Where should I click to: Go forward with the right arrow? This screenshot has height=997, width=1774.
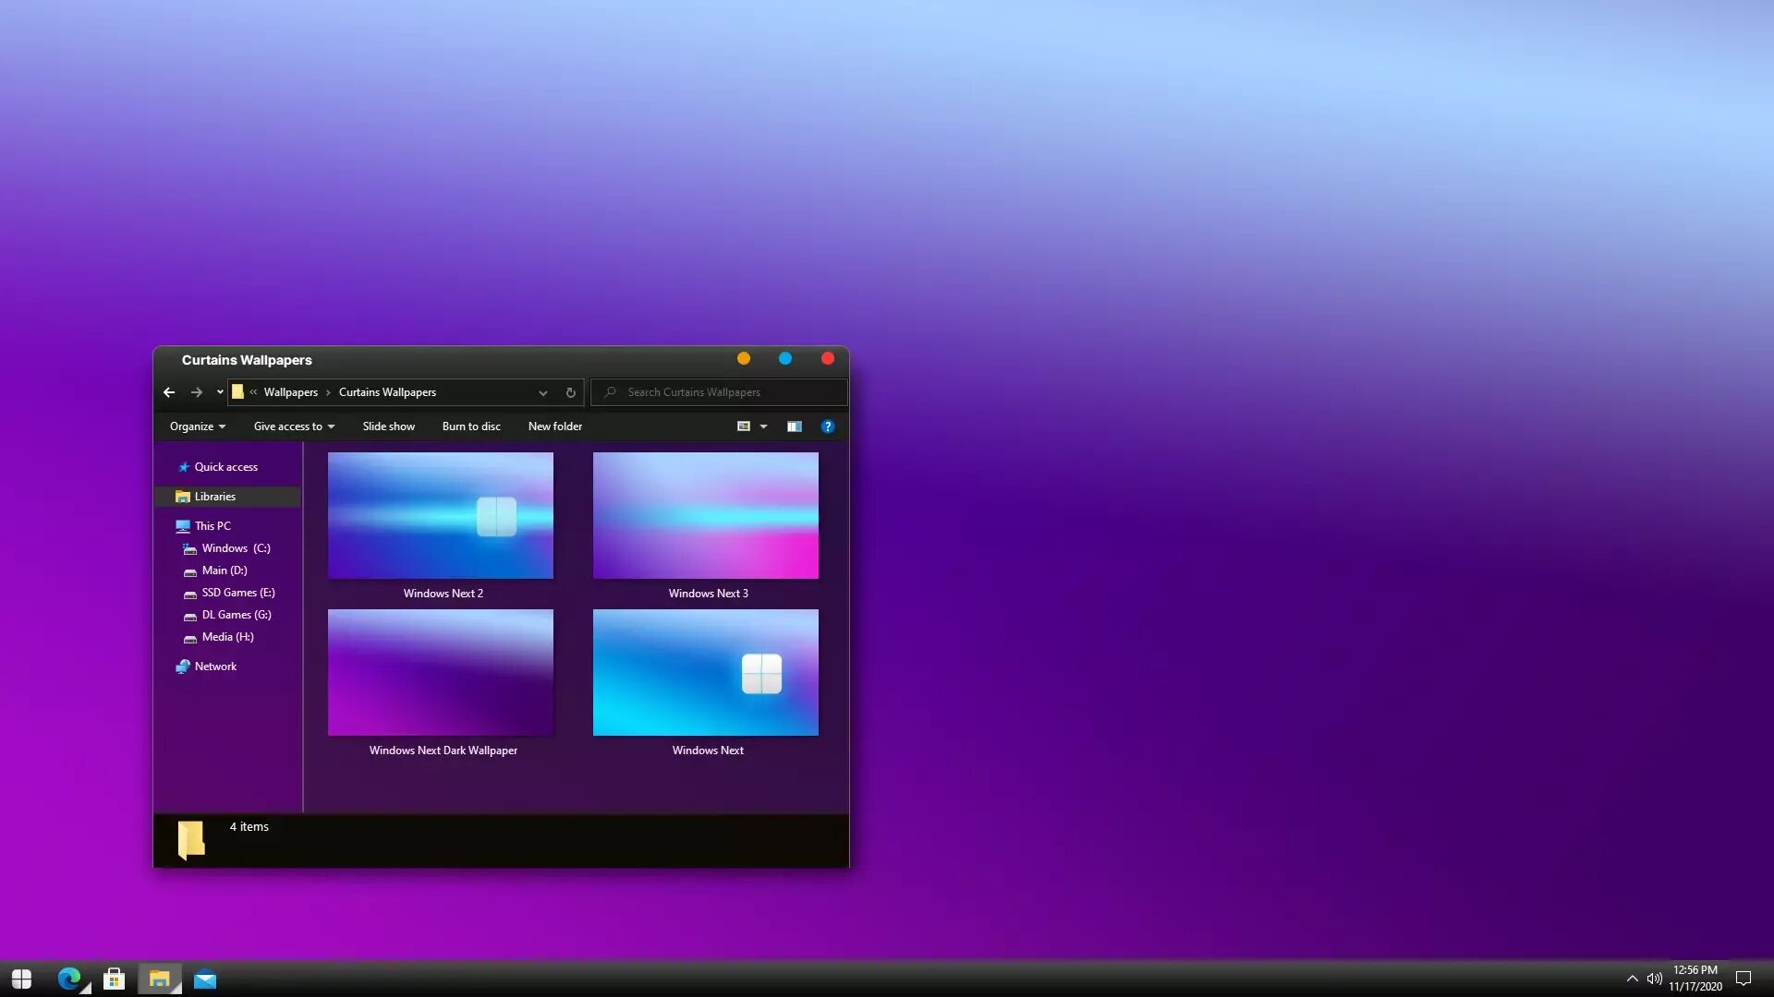click(x=197, y=392)
